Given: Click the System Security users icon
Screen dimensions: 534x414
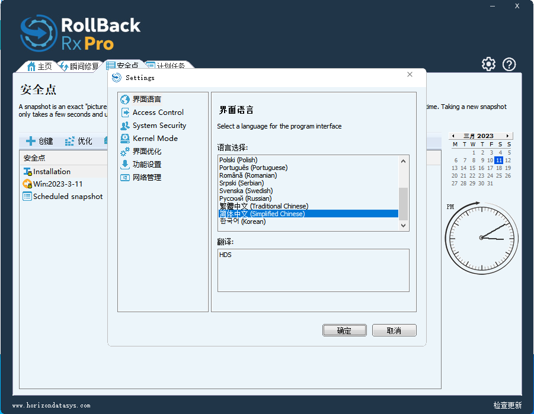Looking at the screenshot, I should click(125, 126).
